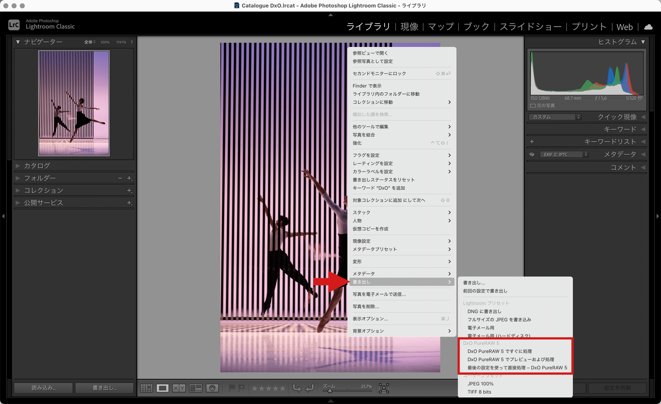Screen dimensions: 661x404
Task: Choose 前回の設定で書き出し in submenu
Action: pos(515,291)
